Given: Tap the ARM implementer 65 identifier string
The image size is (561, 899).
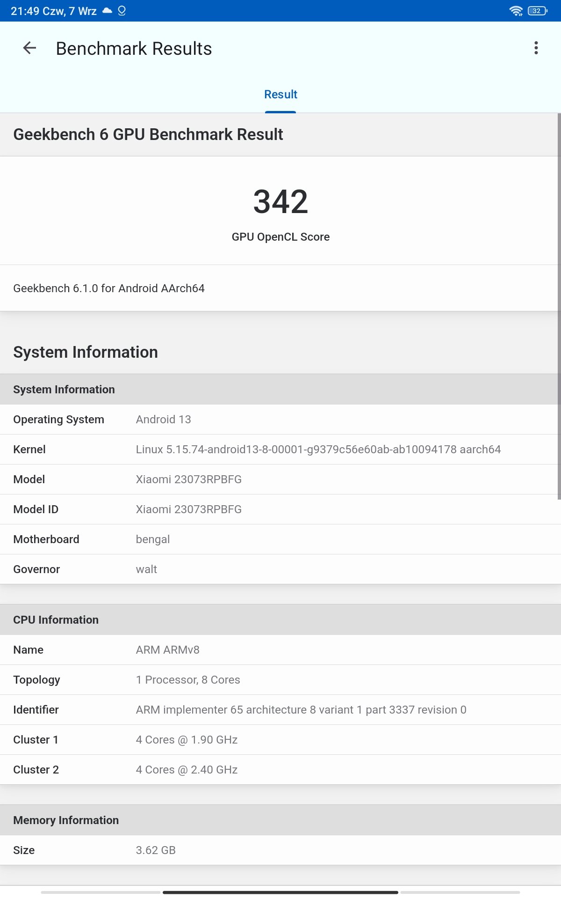Looking at the screenshot, I should click(301, 710).
